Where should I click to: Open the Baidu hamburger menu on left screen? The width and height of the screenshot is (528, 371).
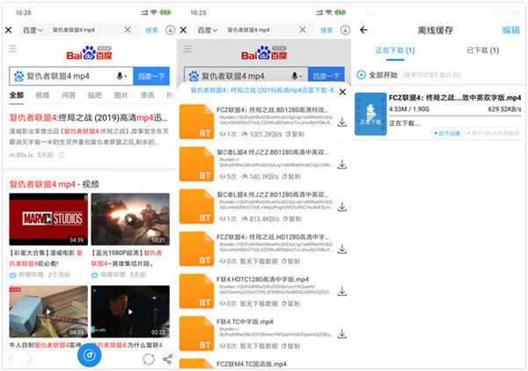[x=13, y=48]
